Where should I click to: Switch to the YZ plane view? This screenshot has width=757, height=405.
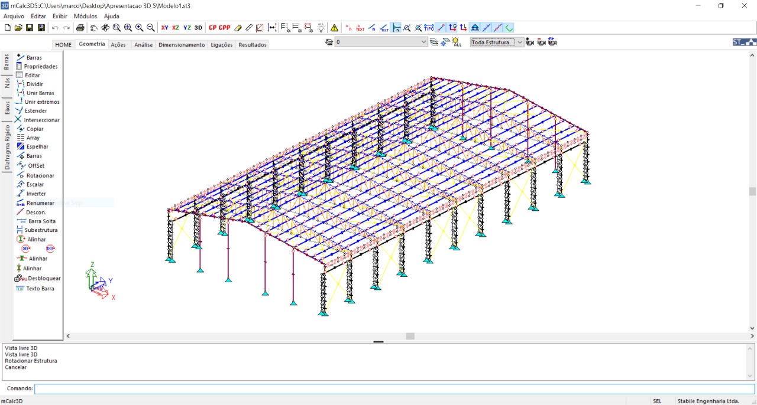[187, 28]
